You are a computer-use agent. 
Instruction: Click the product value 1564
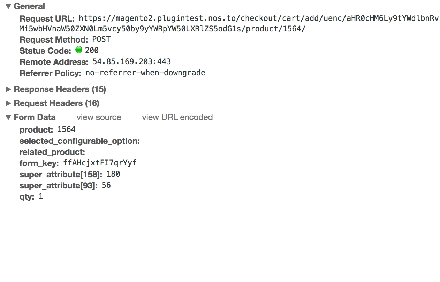click(66, 129)
